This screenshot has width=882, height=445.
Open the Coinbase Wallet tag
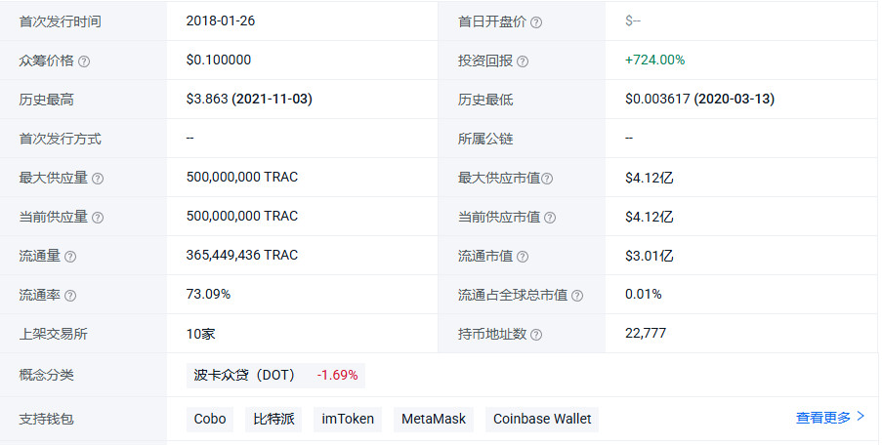pyautogui.click(x=542, y=420)
